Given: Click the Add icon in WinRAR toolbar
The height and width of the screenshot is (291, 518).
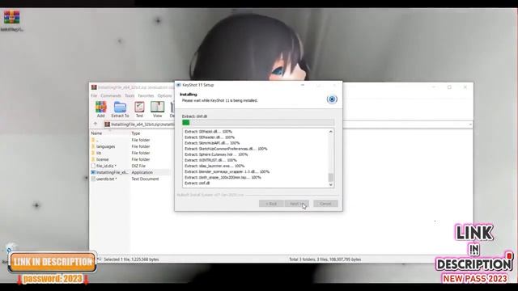Looking at the screenshot, I should [x=100, y=108].
